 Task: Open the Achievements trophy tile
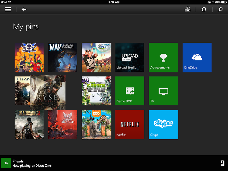163,57
